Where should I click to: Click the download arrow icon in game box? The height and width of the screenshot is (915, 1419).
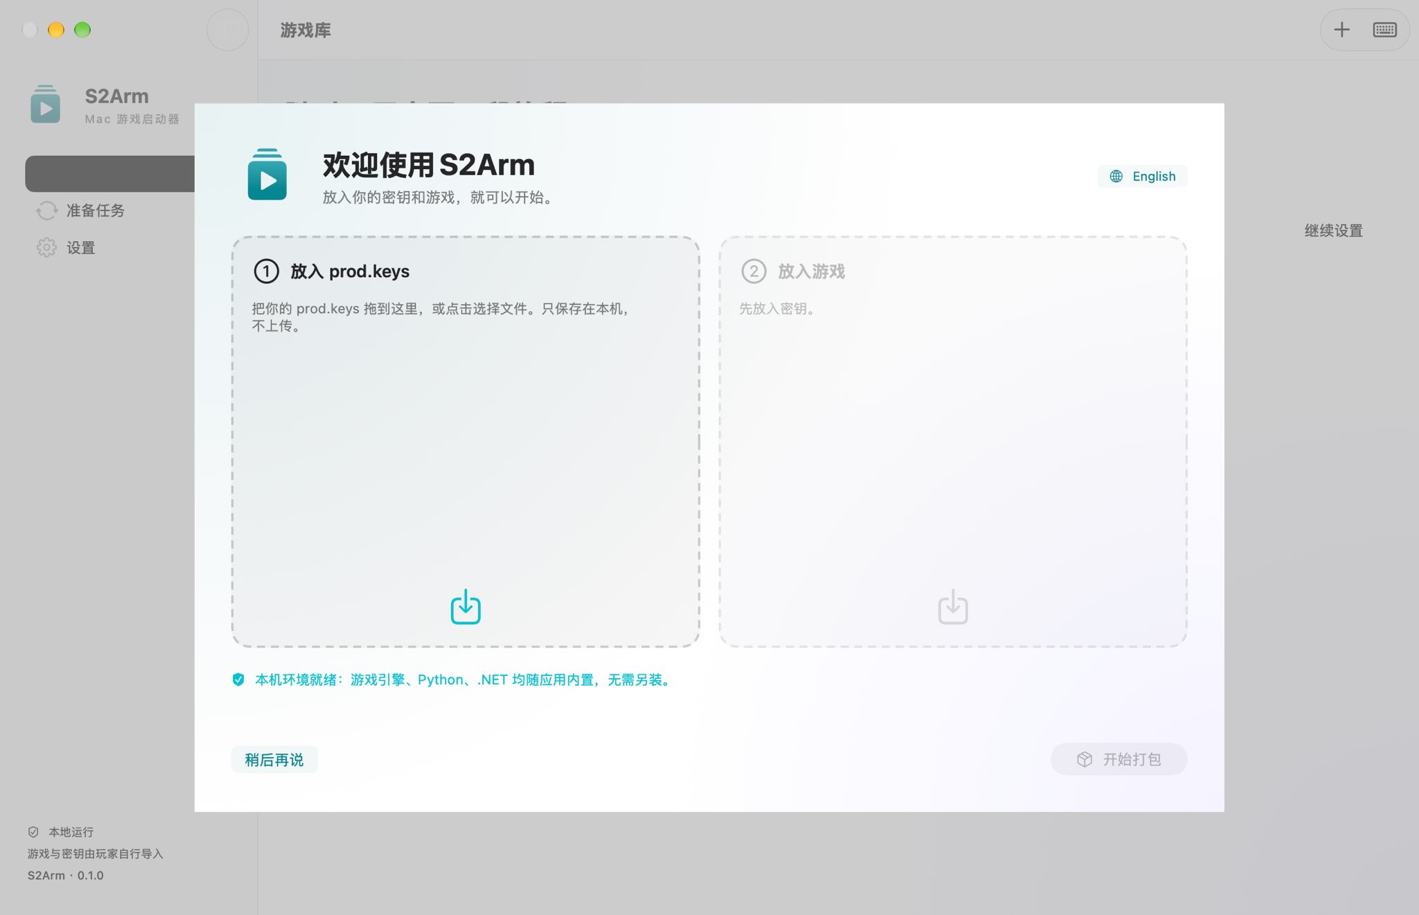click(x=953, y=607)
